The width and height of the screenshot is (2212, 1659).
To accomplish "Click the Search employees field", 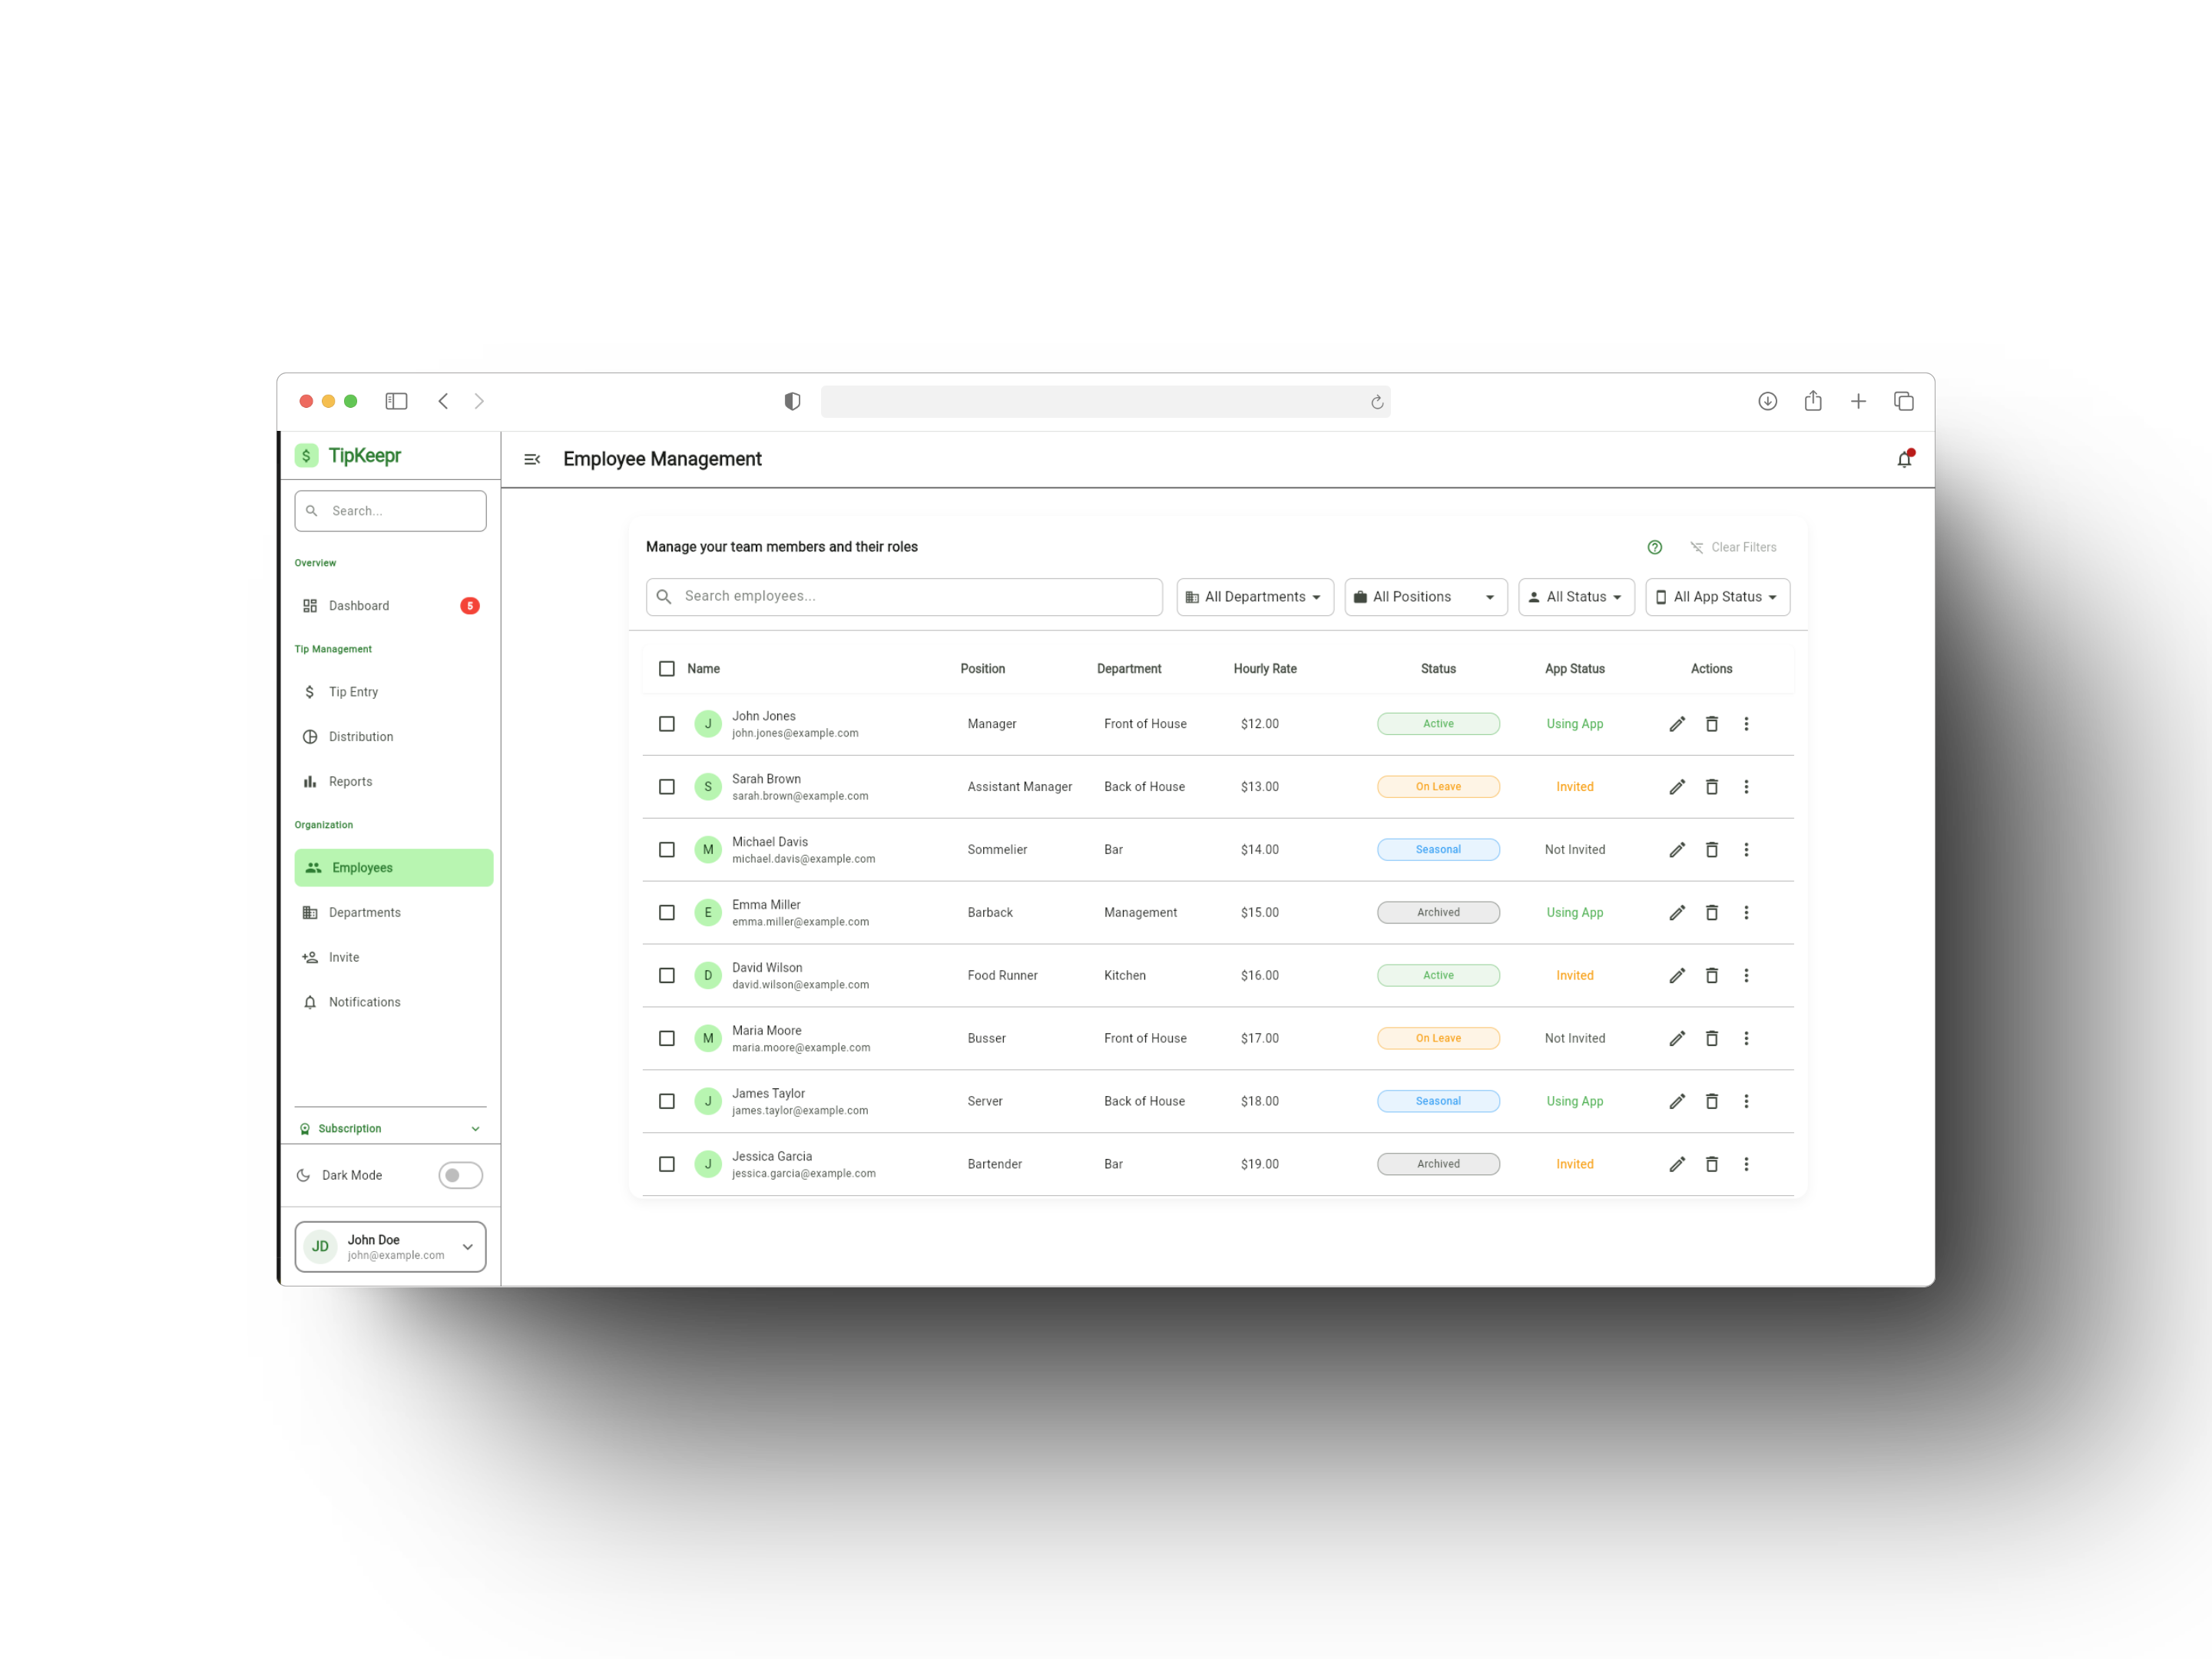I will coord(904,596).
